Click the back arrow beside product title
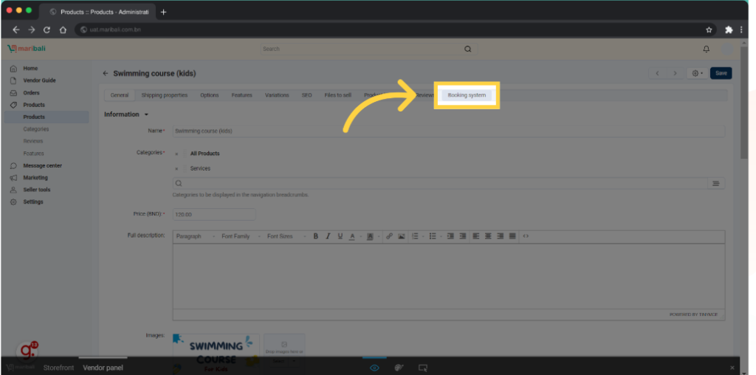The height and width of the screenshot is (375, 756). tap(106, 74)
